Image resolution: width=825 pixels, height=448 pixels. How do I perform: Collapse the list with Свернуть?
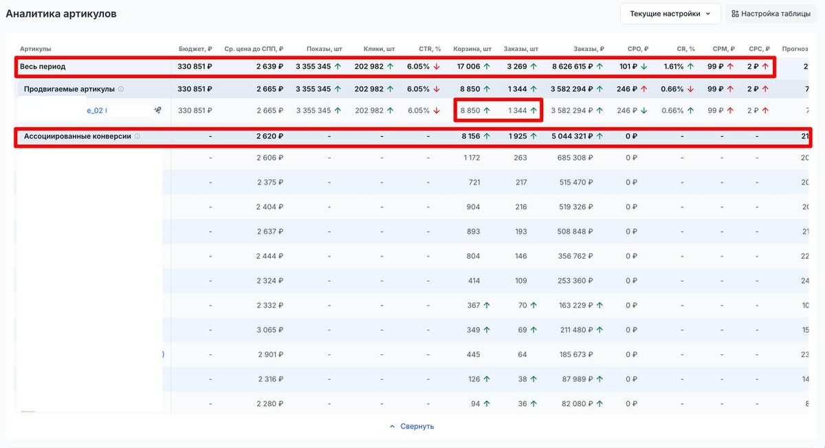coord(412,426)
